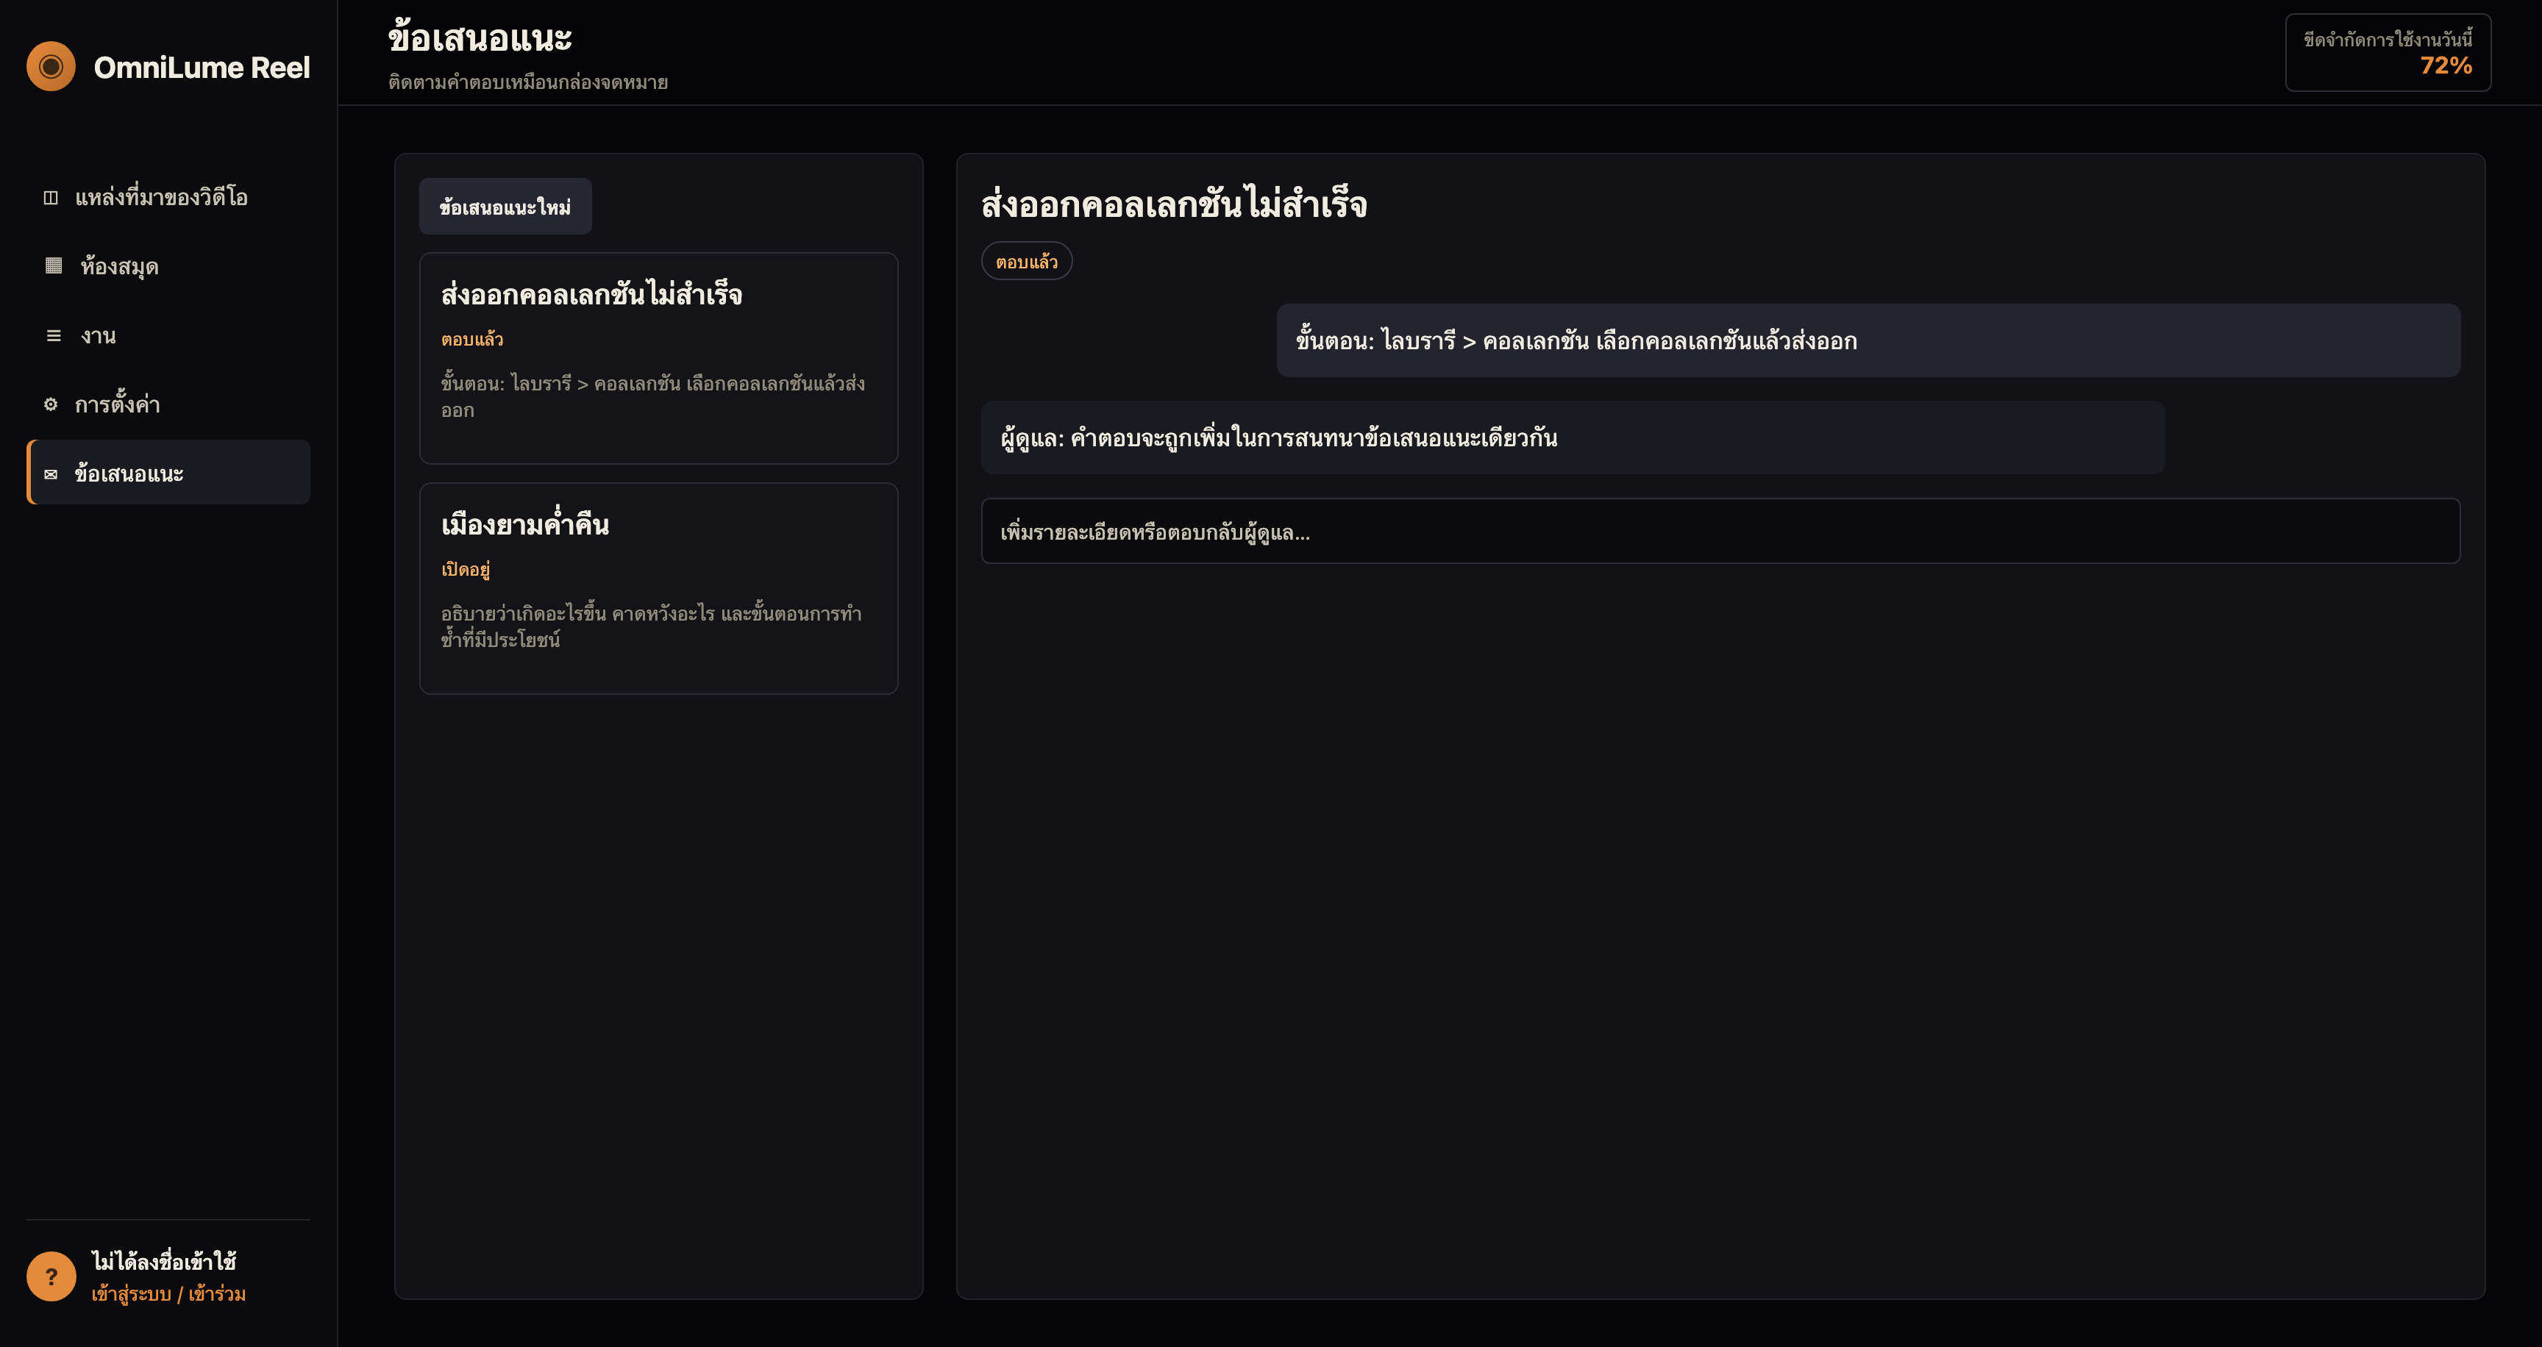Image resolution: width=2542 pixels, height=1347 pixels.
Task: Click the ข้อเสนอแนะ envelope icon
Action: click(51, 474)
